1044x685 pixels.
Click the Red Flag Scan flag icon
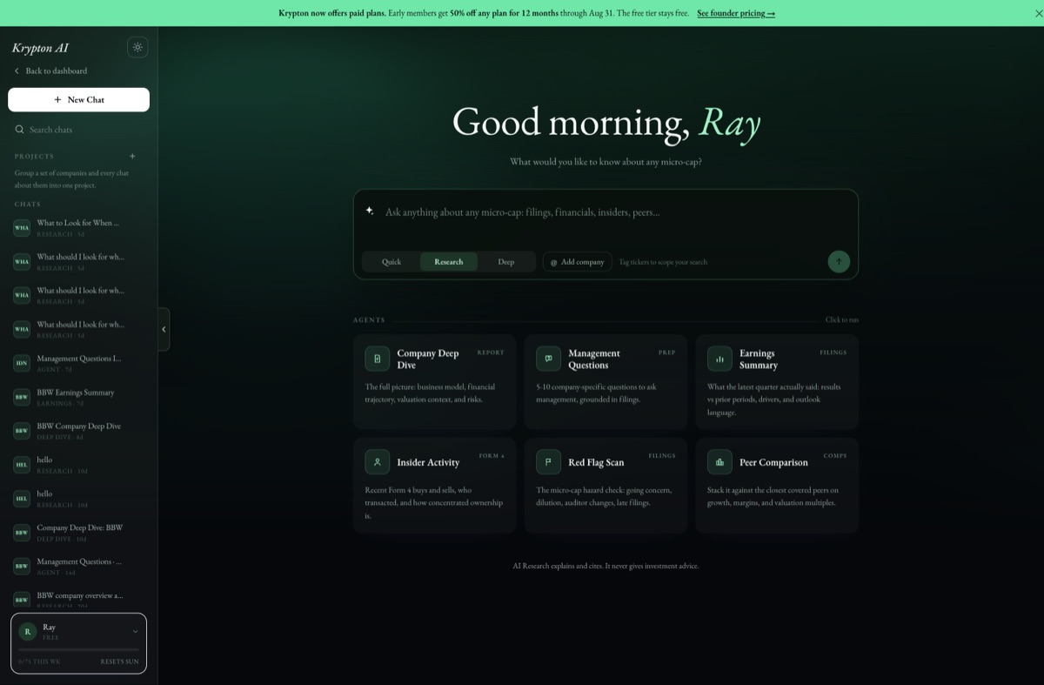point(548,462)
